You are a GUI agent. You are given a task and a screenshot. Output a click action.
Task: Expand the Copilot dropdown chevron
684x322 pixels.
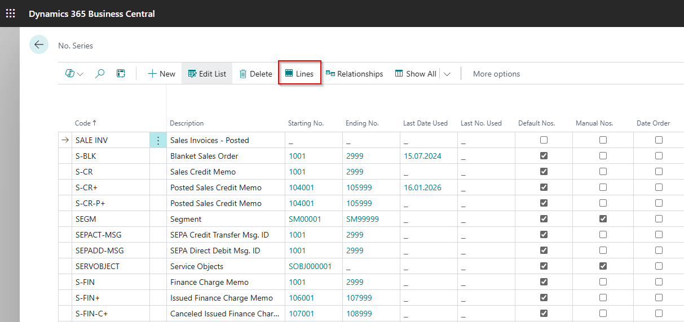click(x=80, y=74)
